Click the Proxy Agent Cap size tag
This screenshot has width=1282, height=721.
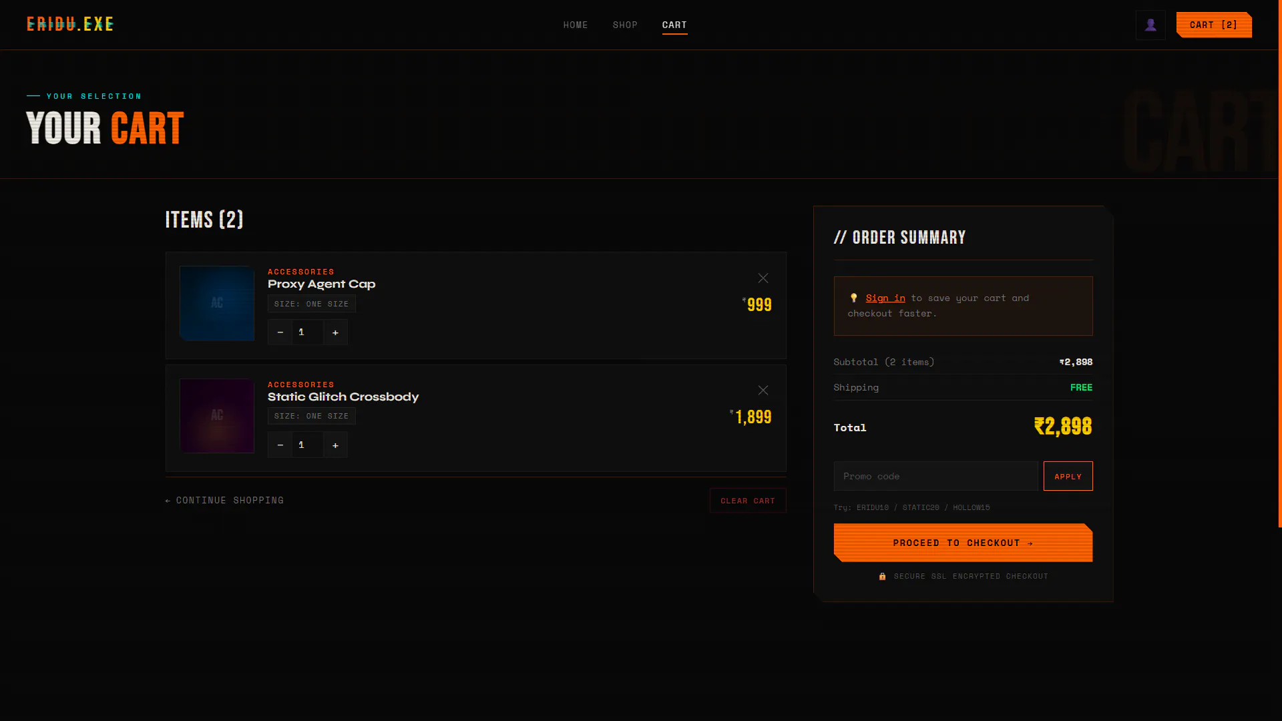311,304
